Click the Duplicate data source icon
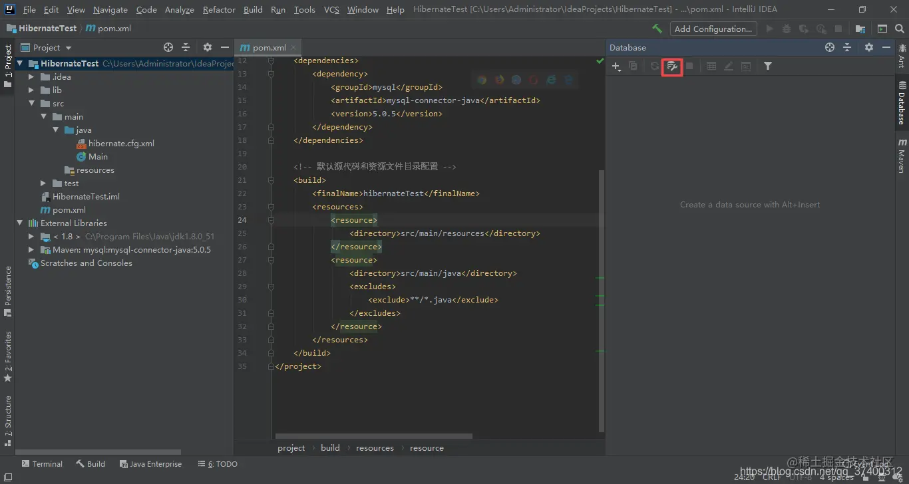 (x=633, y=66)
